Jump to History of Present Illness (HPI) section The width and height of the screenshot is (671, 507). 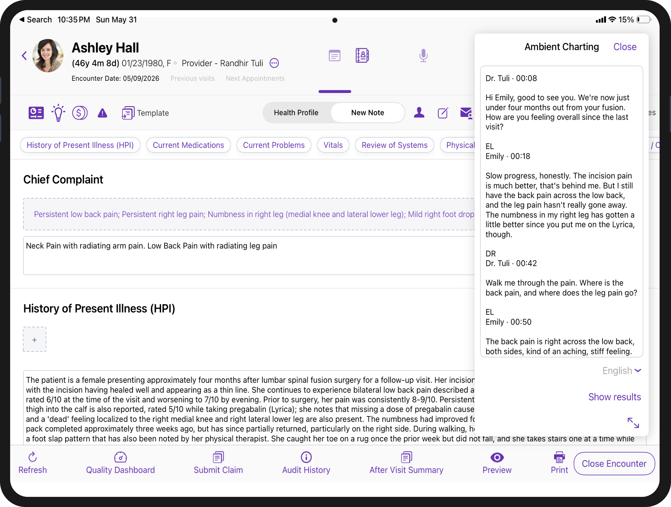[x=80, y=145]
